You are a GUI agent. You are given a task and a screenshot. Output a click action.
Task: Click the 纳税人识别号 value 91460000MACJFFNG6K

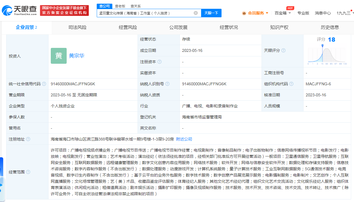[x=204, y=84]
